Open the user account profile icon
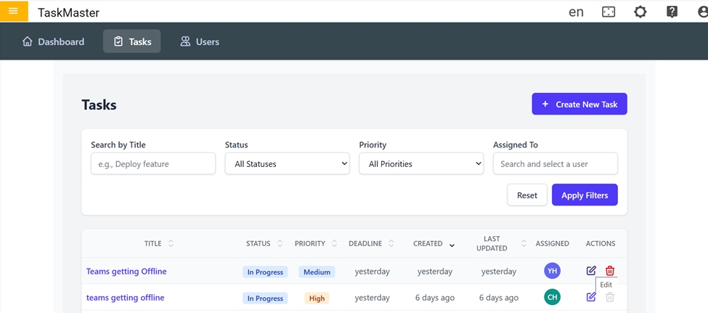The height and width of the screenshot is (313, 708). pos(701,12)
